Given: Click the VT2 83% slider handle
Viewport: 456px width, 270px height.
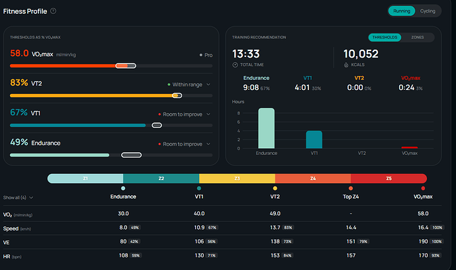Looking at the screenshot, I should [177, 95].
